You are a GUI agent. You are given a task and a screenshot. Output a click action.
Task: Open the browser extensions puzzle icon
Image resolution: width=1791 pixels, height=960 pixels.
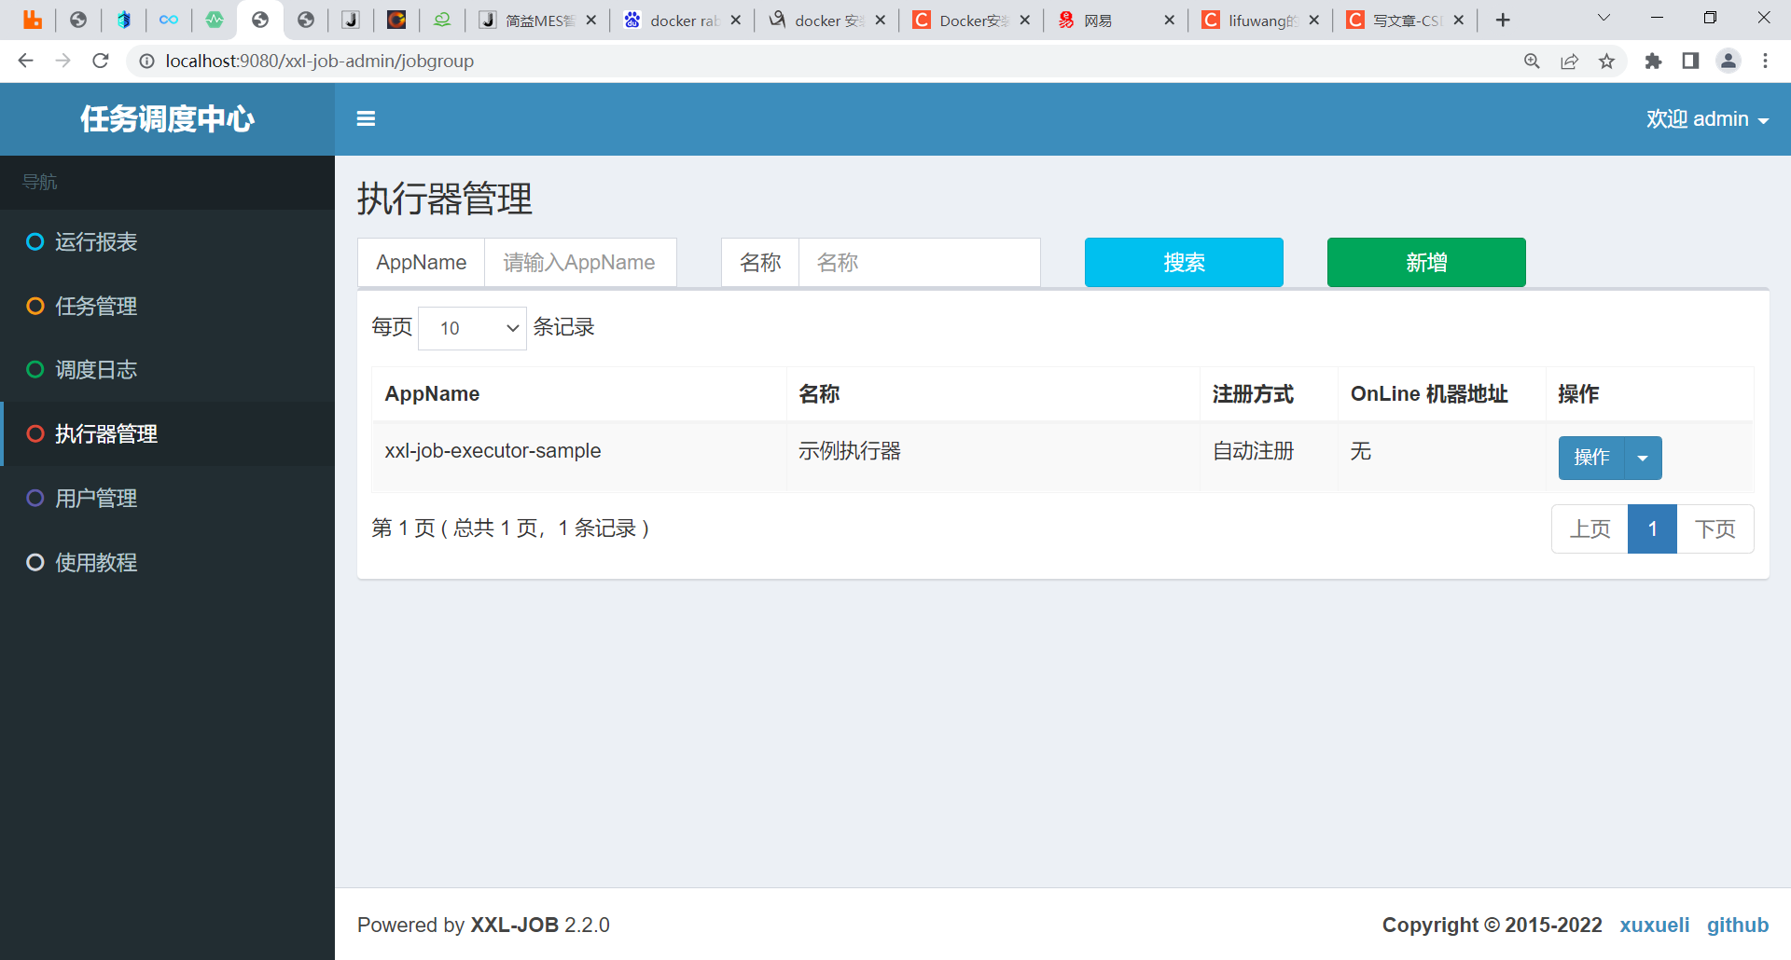[1653, 61]
